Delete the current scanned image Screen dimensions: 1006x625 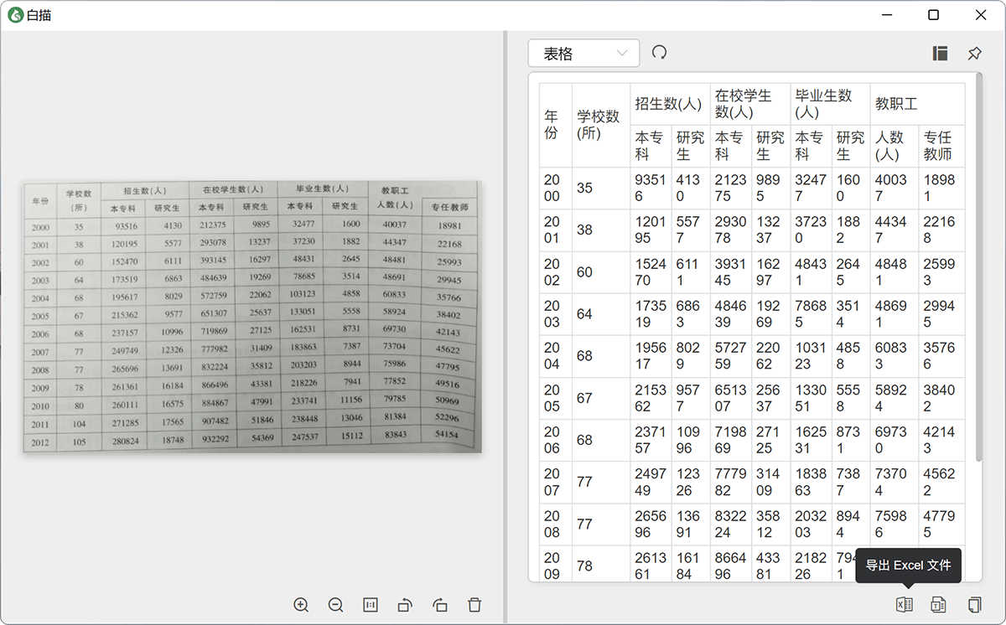(x=474, y=605)
